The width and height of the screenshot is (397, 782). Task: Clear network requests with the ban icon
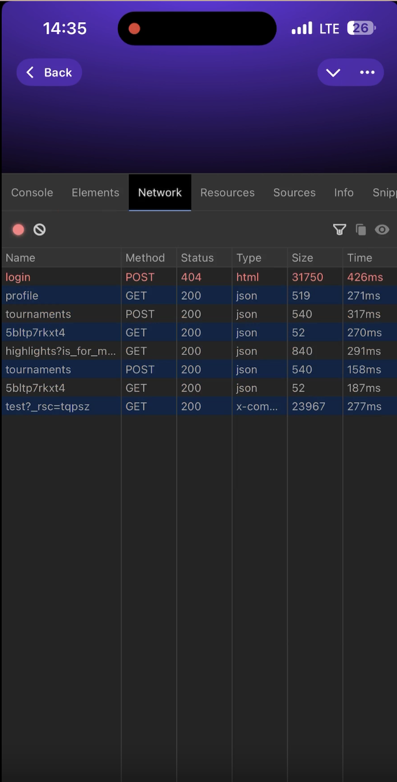39,230
